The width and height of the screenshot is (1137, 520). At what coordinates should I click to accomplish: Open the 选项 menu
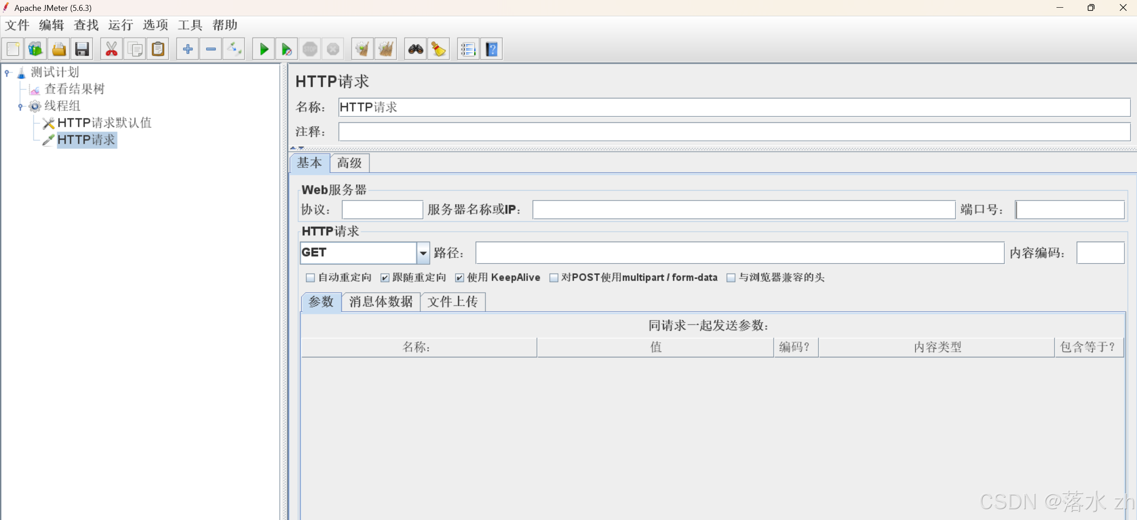tap(156, 25)
